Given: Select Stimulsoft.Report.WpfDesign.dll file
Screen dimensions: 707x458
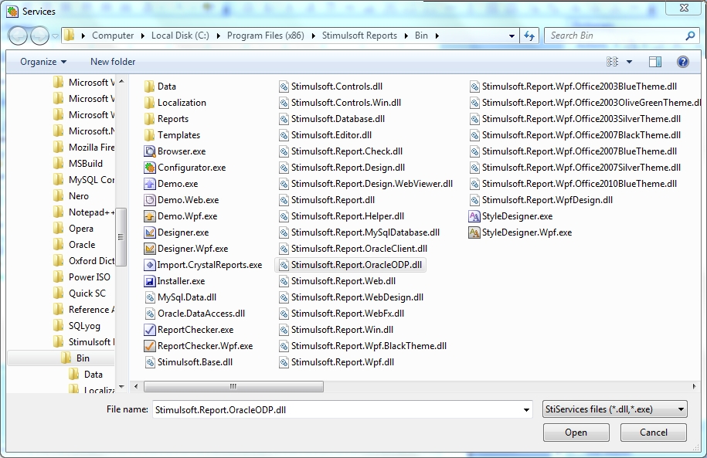Looking at the screenshot, I should point(541,200).
